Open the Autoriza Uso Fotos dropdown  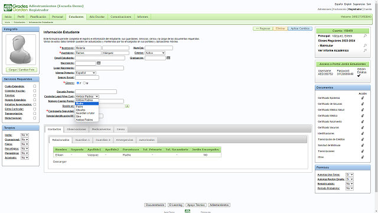click(x=350, y=175)
